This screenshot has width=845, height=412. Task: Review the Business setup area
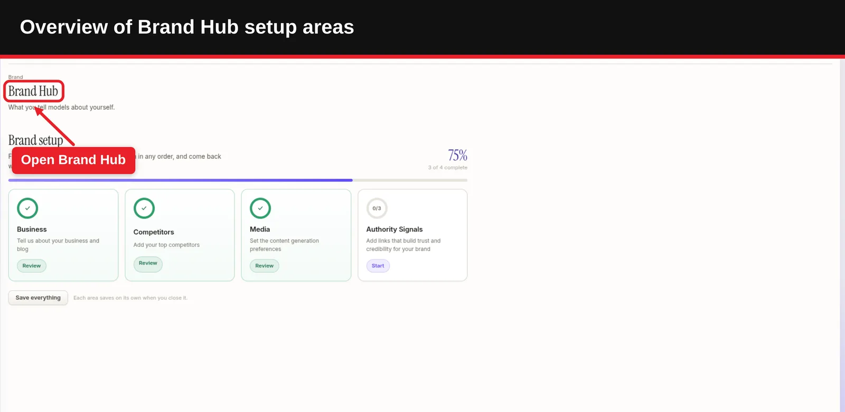coord(32,266)
